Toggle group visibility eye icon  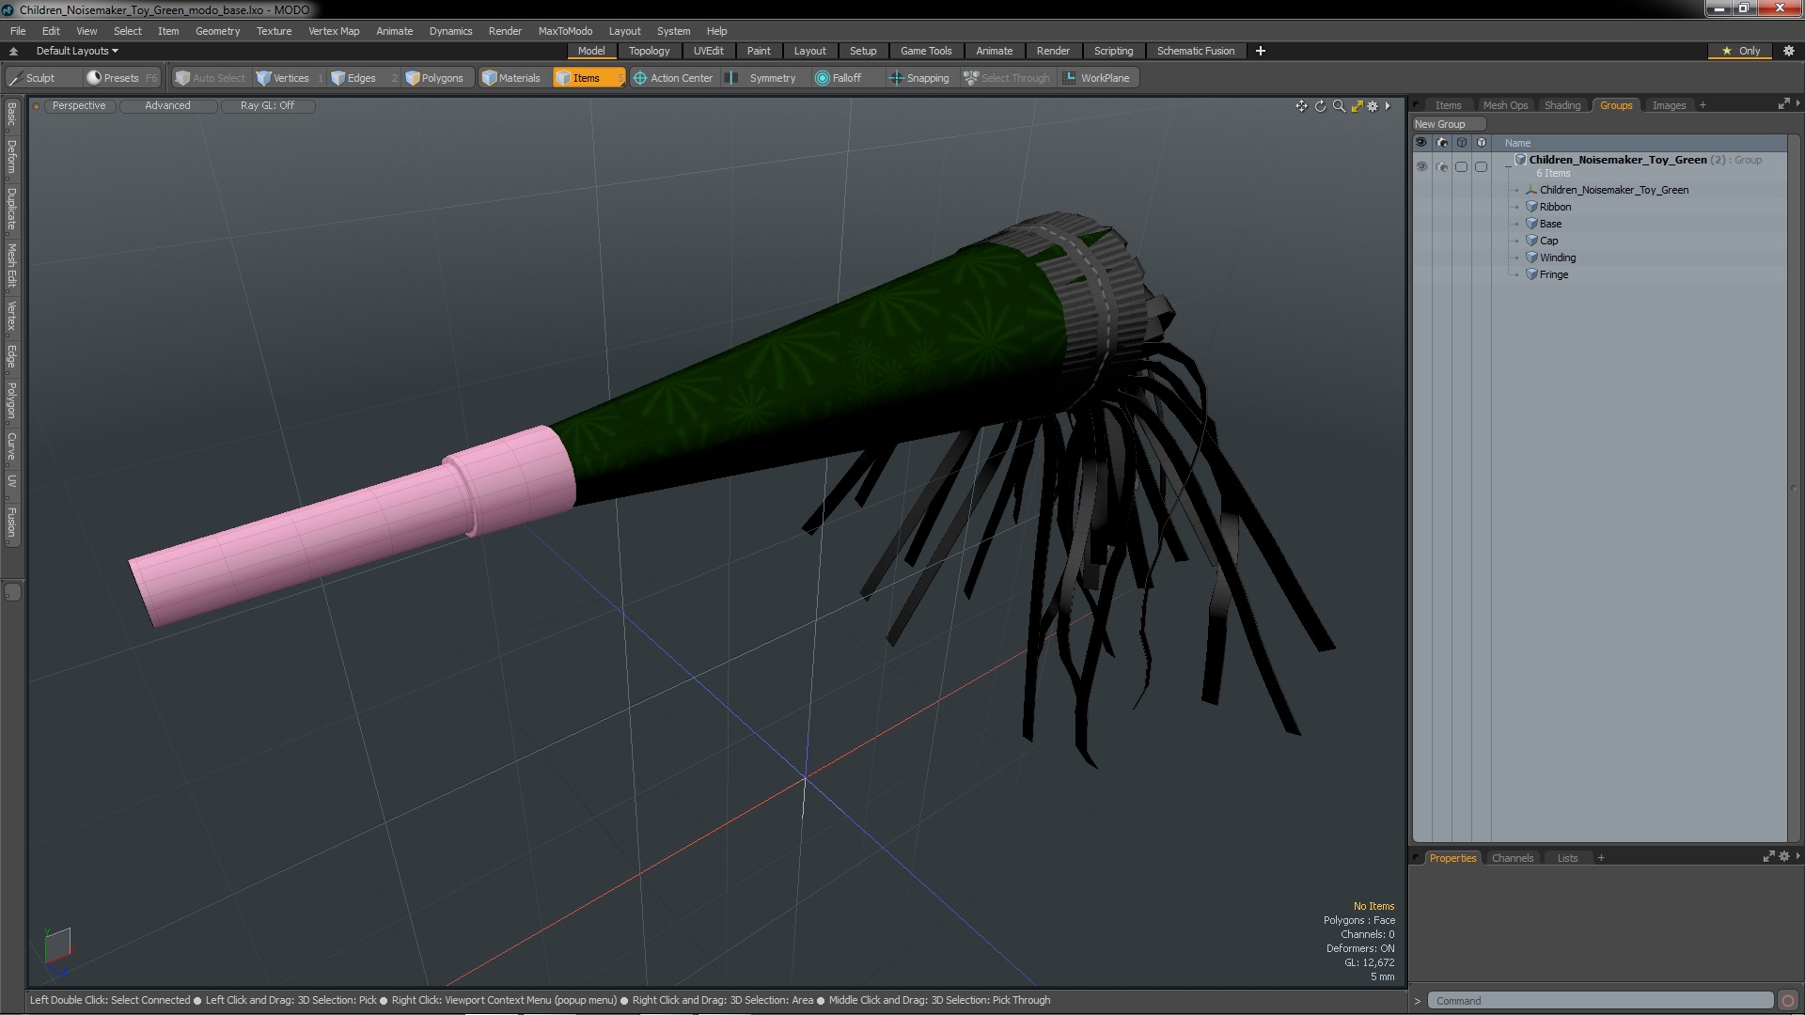tap(1421, 166)
